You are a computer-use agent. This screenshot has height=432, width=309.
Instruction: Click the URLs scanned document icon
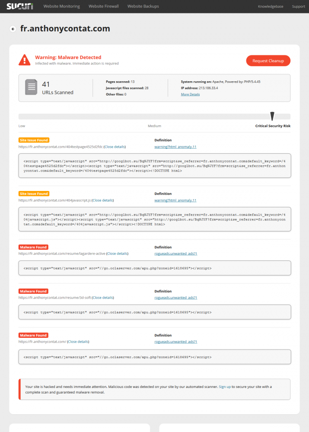tap(31, 87)
